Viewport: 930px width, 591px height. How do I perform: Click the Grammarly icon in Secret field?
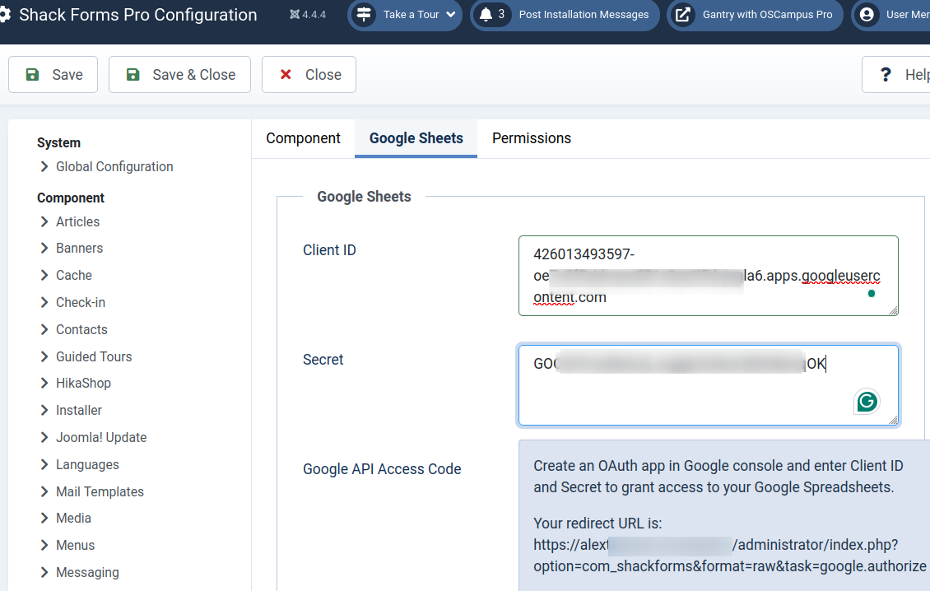pos(867,402)
